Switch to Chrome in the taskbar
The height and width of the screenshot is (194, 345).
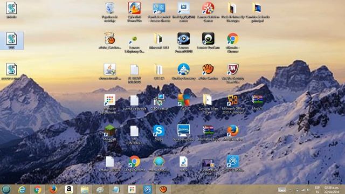click(x=37, y=189)
